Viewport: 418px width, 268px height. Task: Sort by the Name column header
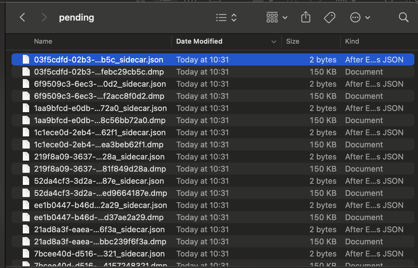[43, 41]
